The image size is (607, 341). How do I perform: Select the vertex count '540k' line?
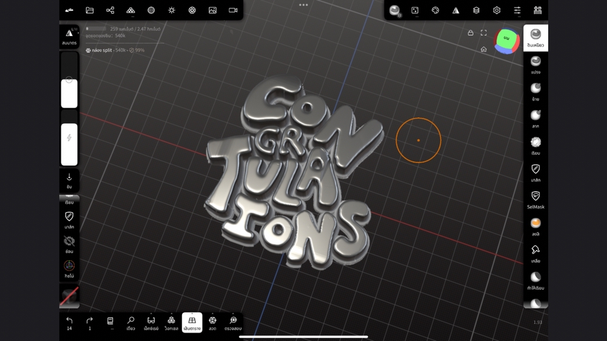[x=106, y=35]
